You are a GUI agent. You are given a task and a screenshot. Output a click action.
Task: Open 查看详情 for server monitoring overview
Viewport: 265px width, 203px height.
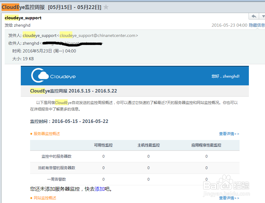tap(229, 133)
